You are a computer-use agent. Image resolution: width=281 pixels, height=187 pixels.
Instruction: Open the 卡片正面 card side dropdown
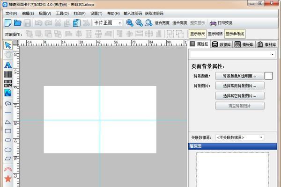tap(108, 23)
